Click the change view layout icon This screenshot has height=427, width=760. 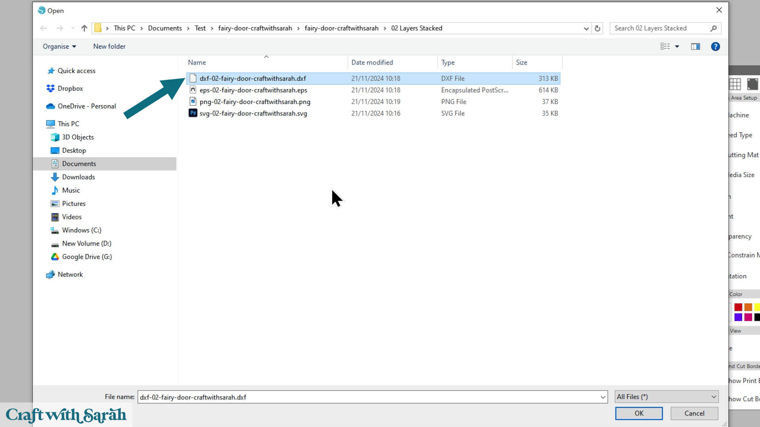(665, 47)
